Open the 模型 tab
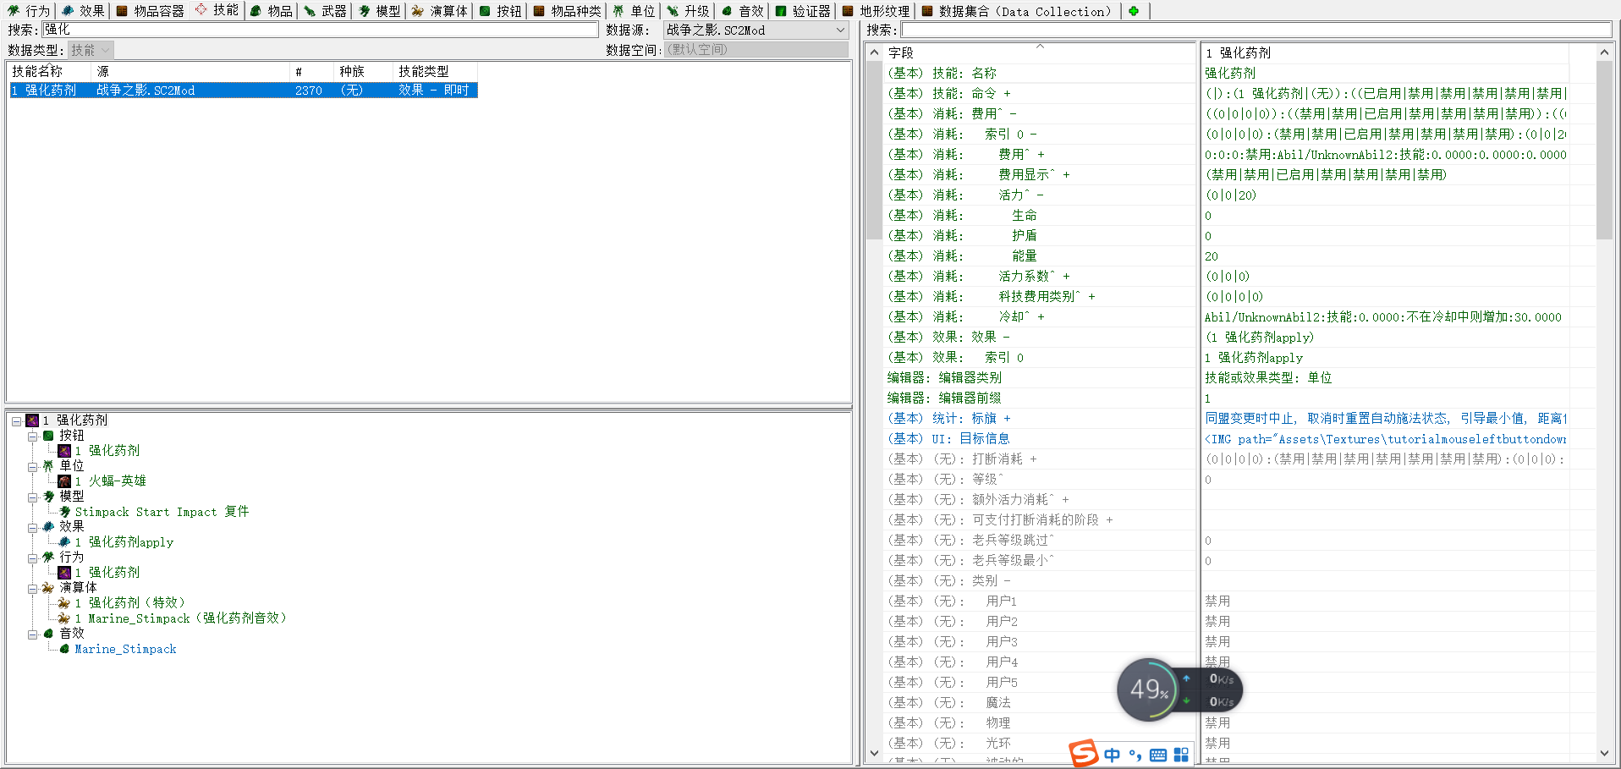Viewport: 1621px width, 769px height. pos(380,11)
